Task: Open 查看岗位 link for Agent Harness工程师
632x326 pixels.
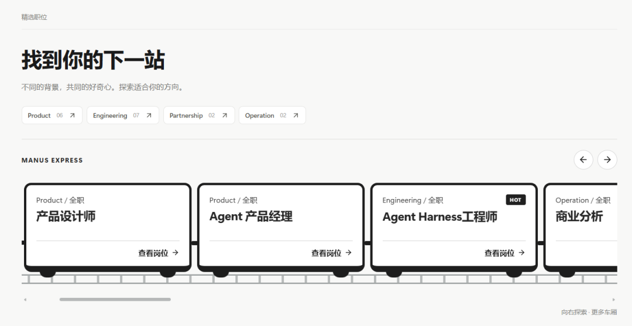Action: click(504, 253)
